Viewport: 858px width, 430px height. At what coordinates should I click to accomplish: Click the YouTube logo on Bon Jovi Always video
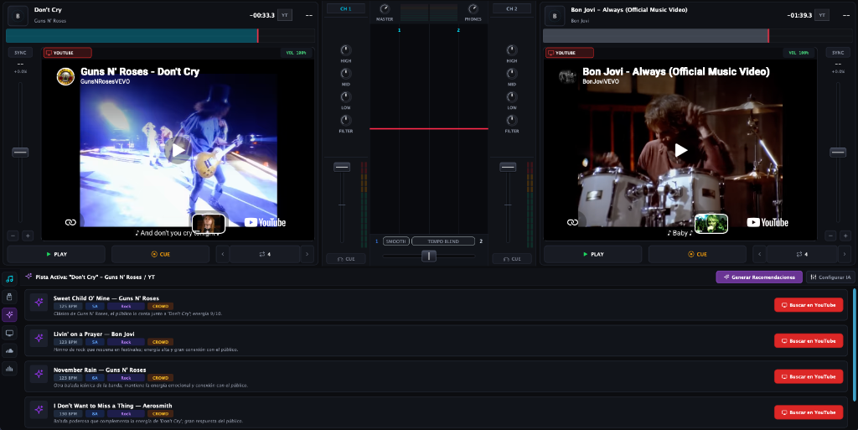coord(768,222)
